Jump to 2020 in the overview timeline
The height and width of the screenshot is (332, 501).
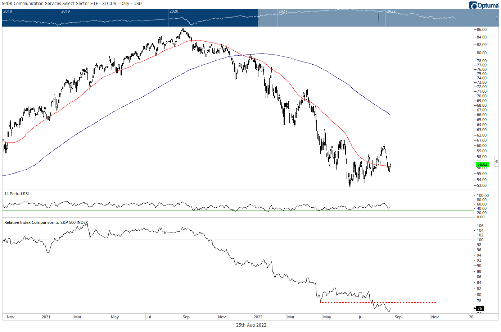click(174, 11)
